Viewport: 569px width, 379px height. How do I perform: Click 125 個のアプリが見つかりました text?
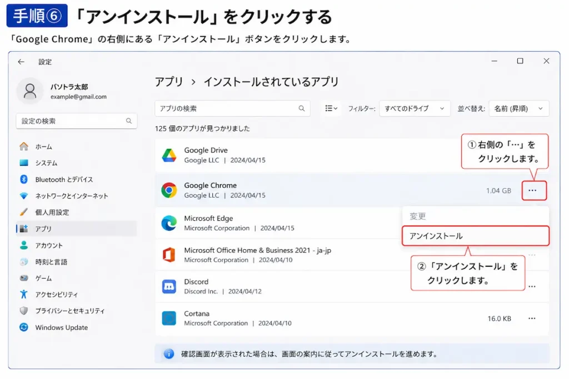click(x=202, y=128)
